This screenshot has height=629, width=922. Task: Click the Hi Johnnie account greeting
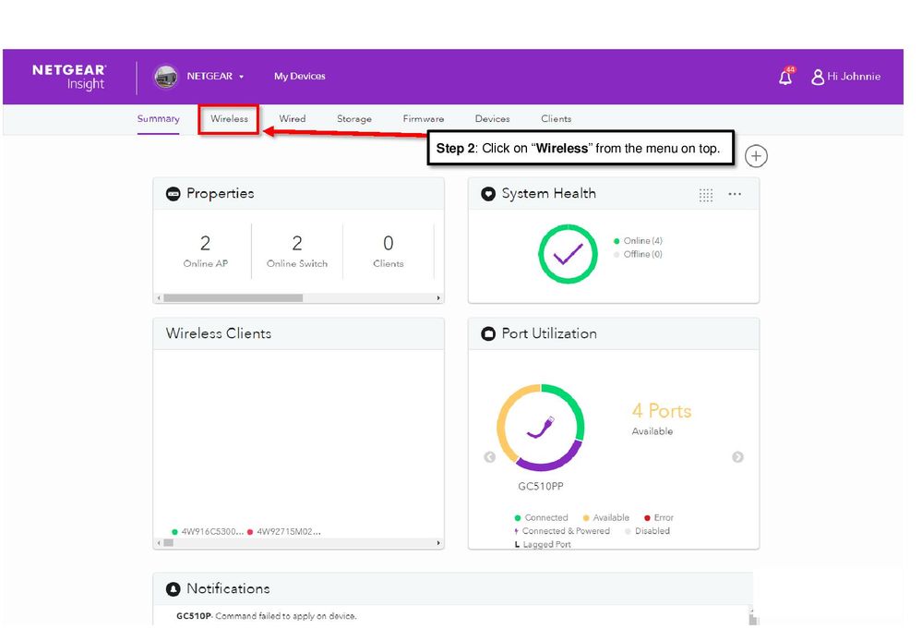click(x=854, y=77)
